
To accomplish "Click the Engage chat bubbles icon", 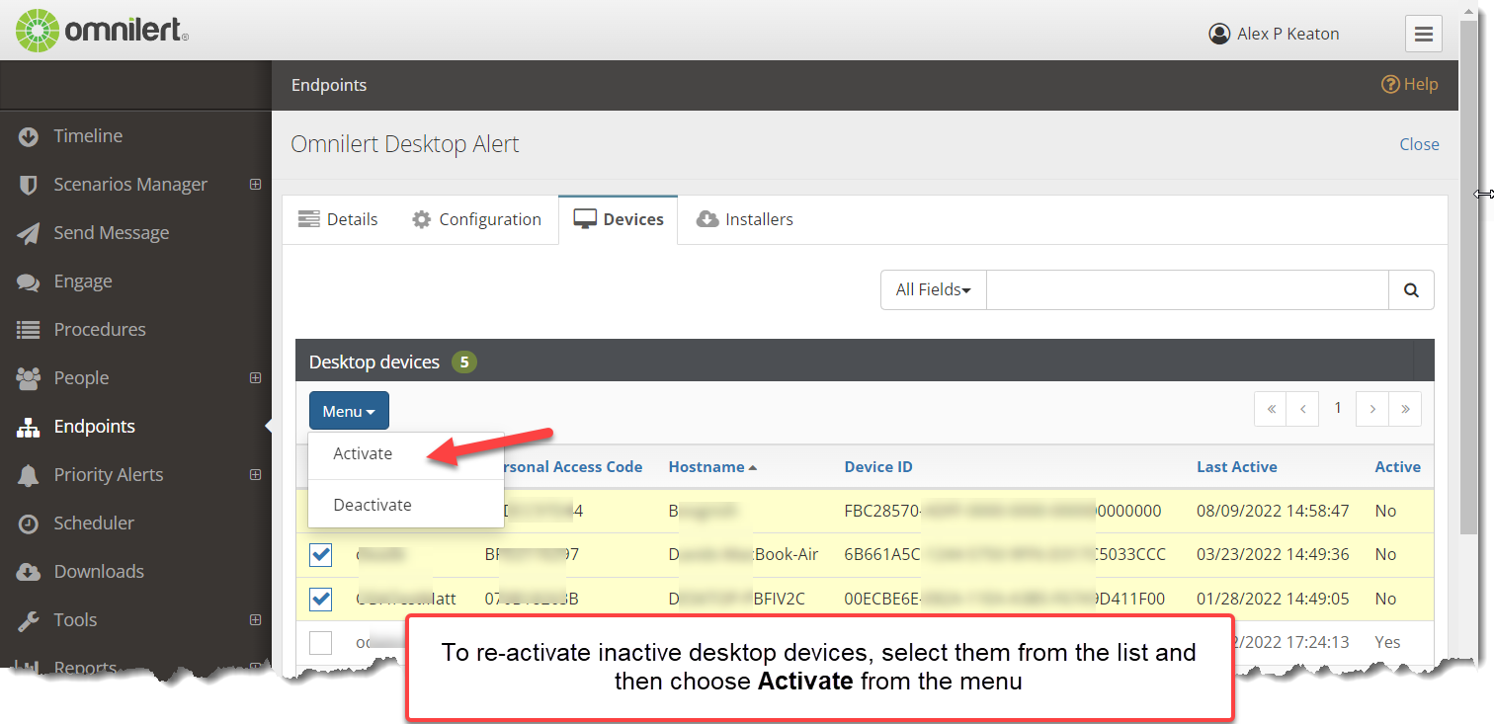I will [x=29, y=282].
